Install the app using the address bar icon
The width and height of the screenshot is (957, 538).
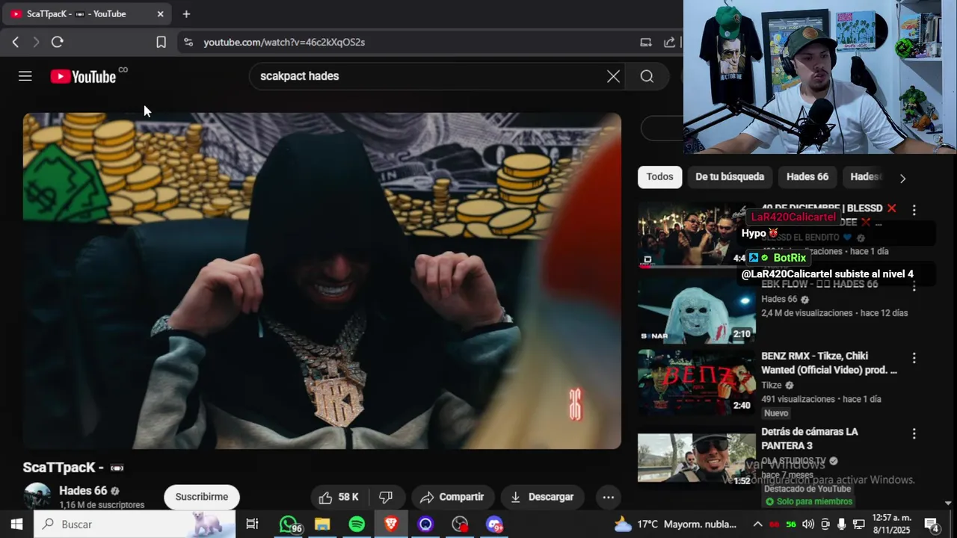pos(646,43)
